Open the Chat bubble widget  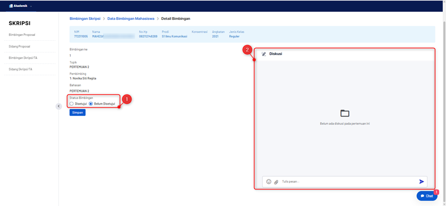[427, 196]
